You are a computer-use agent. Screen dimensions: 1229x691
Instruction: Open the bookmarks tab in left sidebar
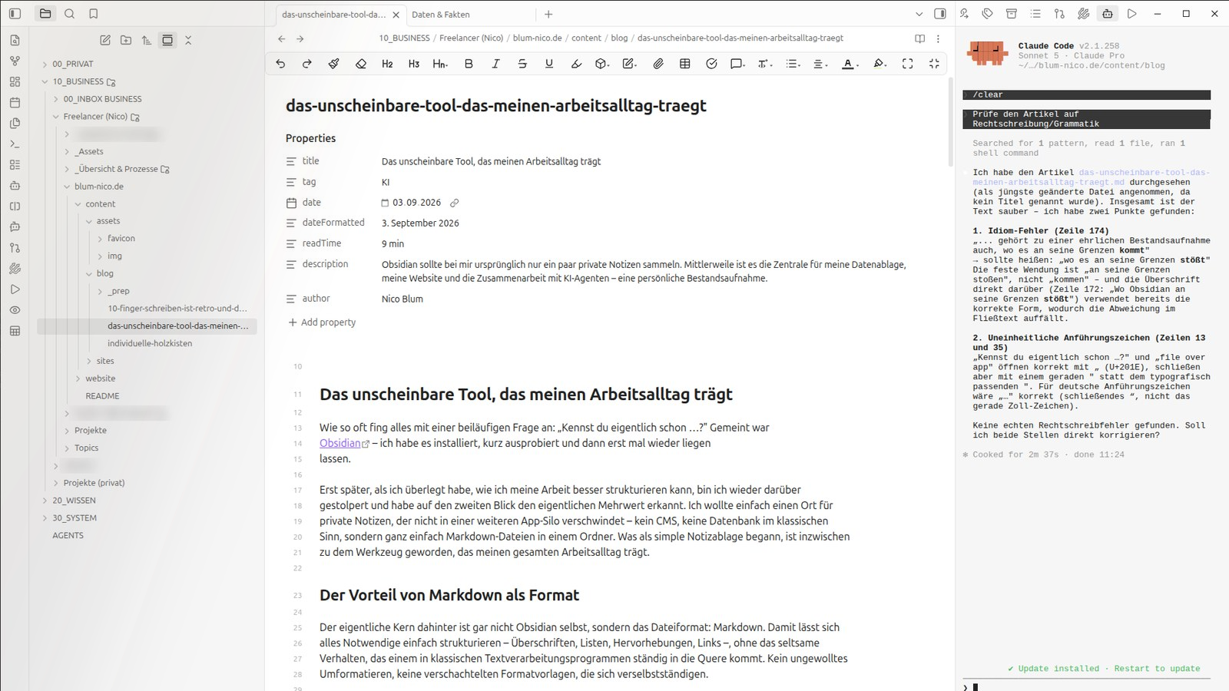click(93, 14)
